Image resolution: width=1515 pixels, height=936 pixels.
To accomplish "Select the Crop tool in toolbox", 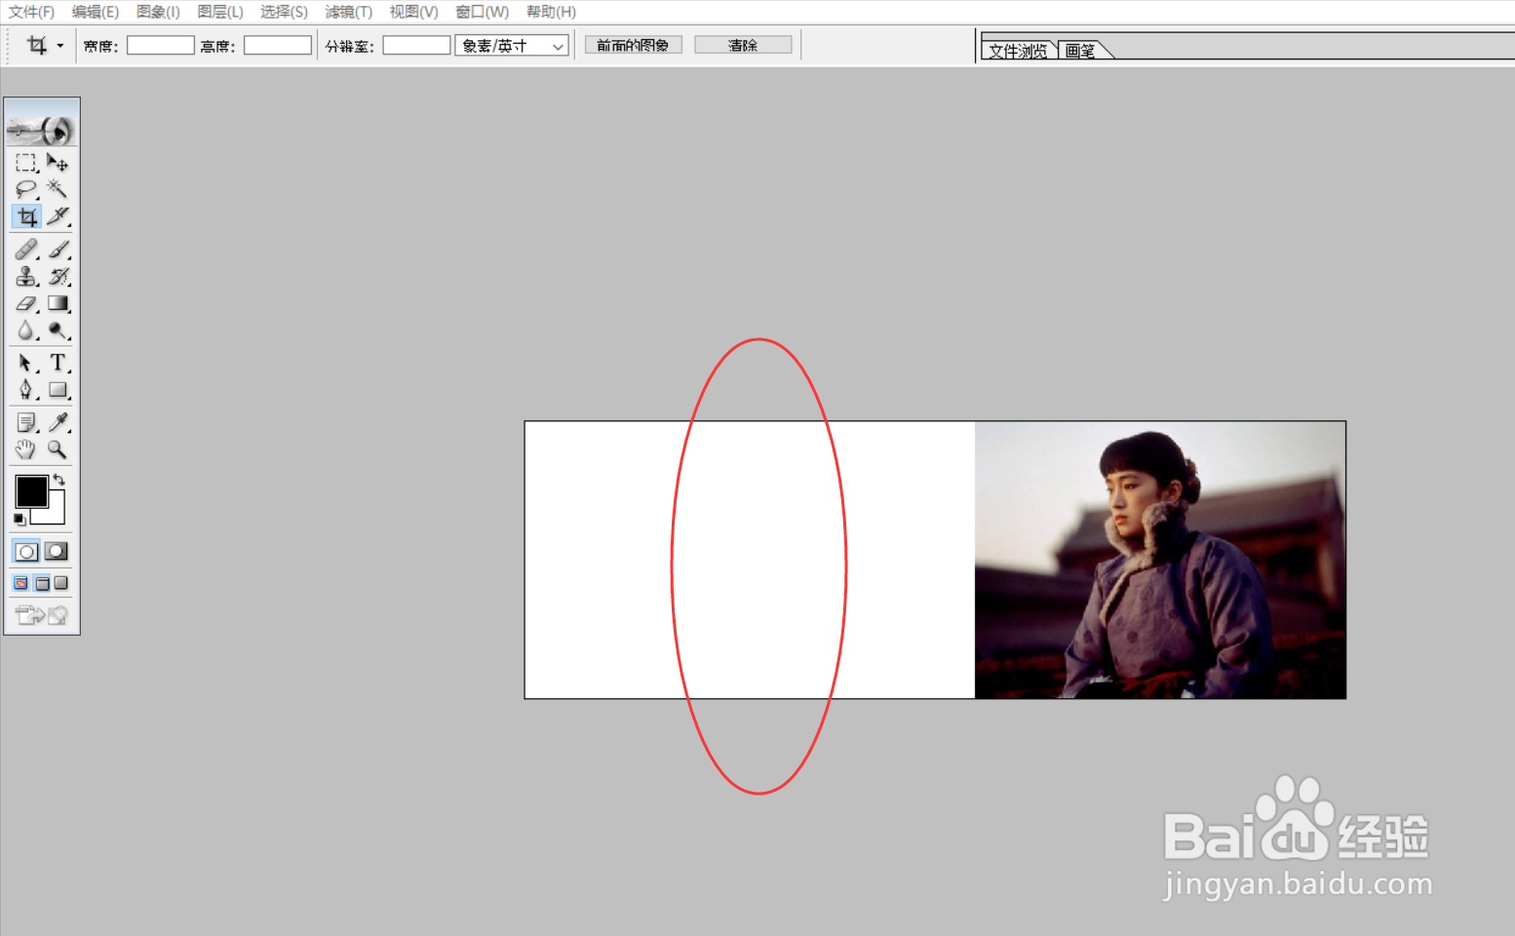I will [26, 216].
